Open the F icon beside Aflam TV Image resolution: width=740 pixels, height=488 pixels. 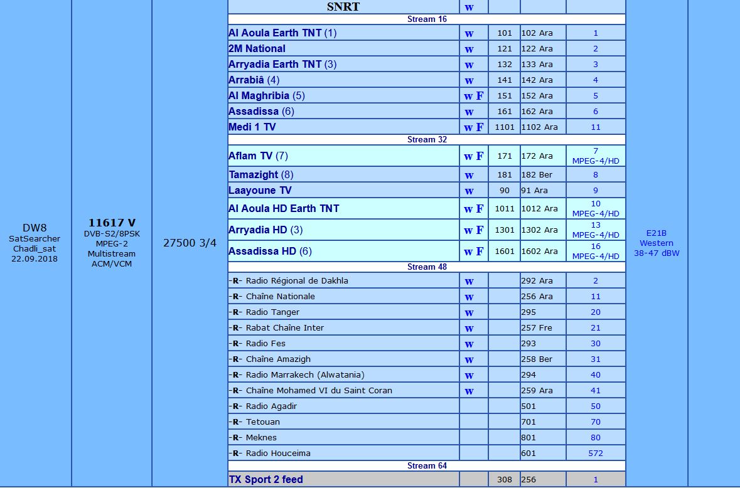[480, 156]
